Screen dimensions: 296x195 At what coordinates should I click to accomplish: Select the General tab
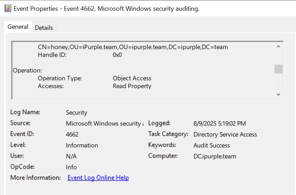(x=18, y=27)
